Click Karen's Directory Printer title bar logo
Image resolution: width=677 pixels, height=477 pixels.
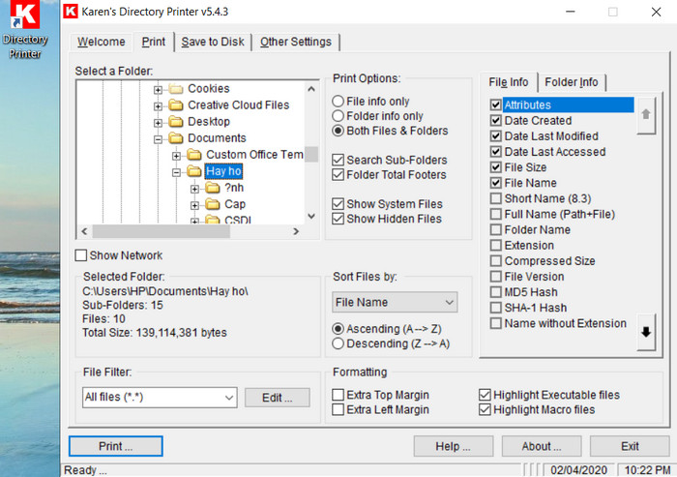coord(71,12)
